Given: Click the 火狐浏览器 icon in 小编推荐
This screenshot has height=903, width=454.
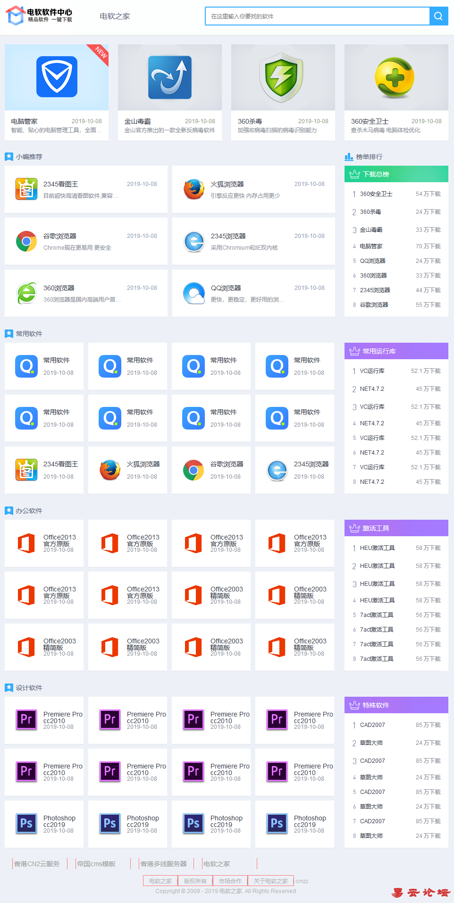Looking at the screenshot, I should 194,189.
